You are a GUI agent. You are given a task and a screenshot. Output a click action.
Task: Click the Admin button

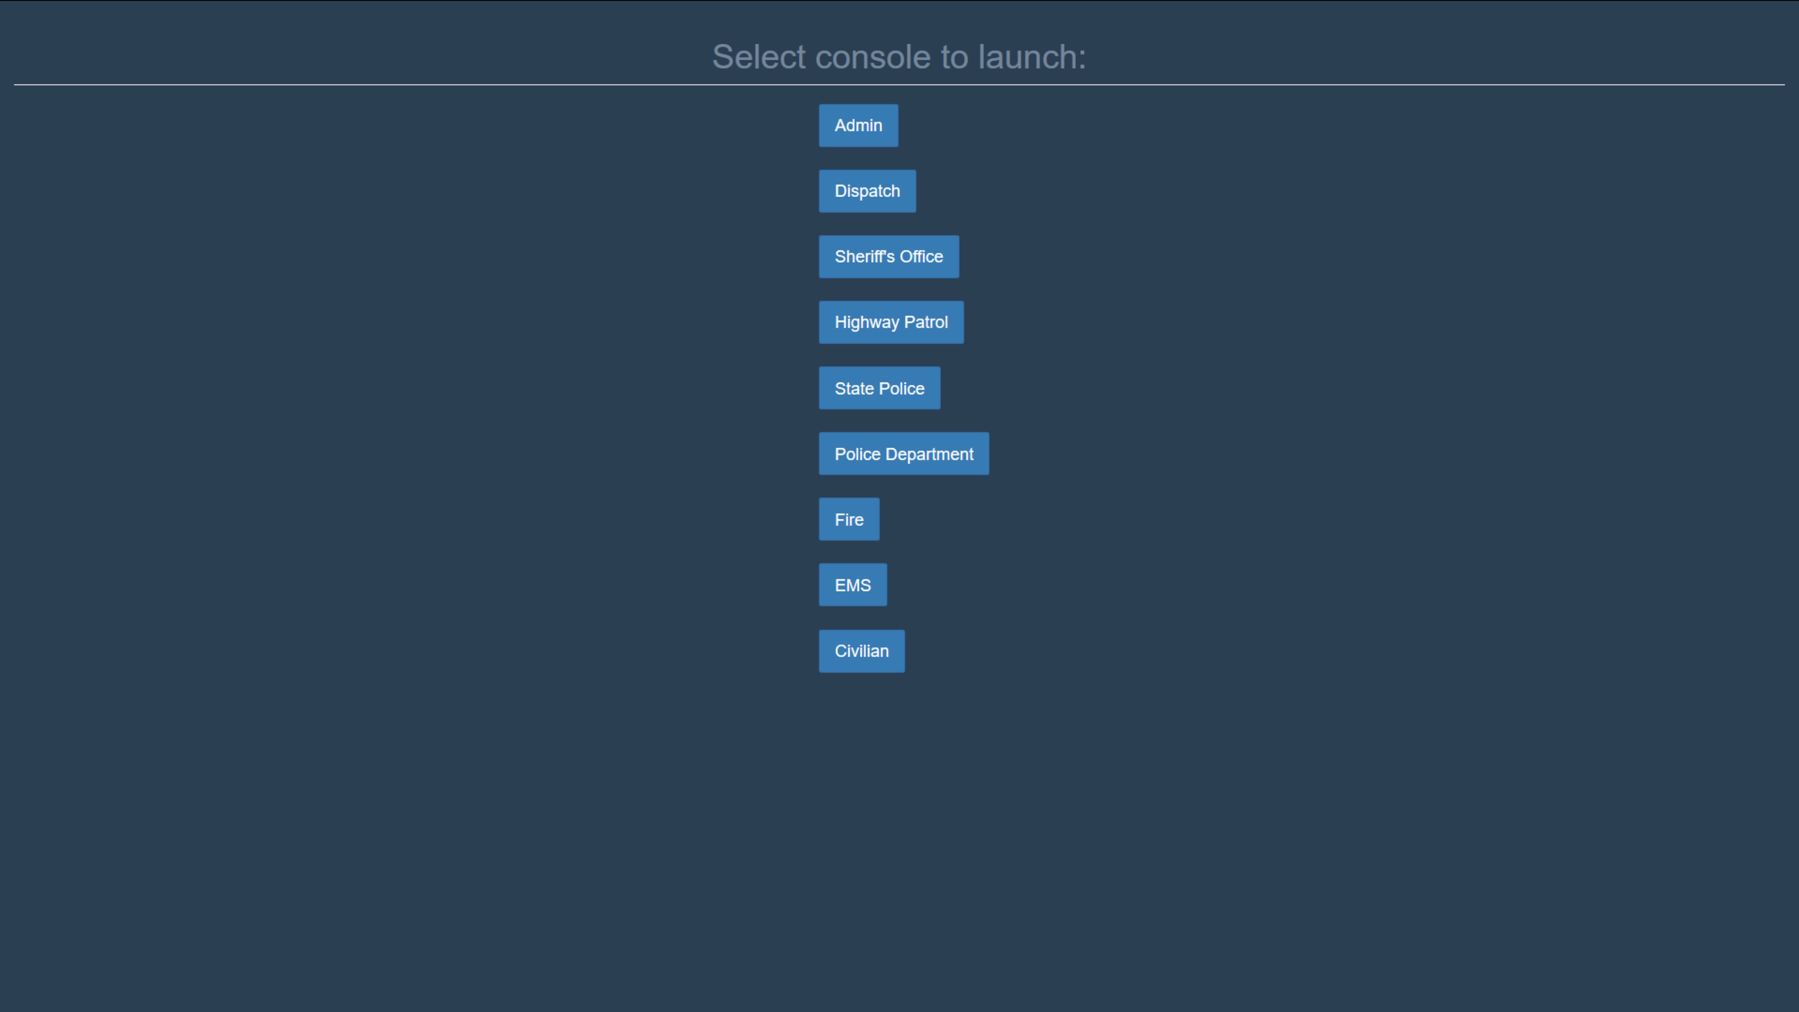858,126
